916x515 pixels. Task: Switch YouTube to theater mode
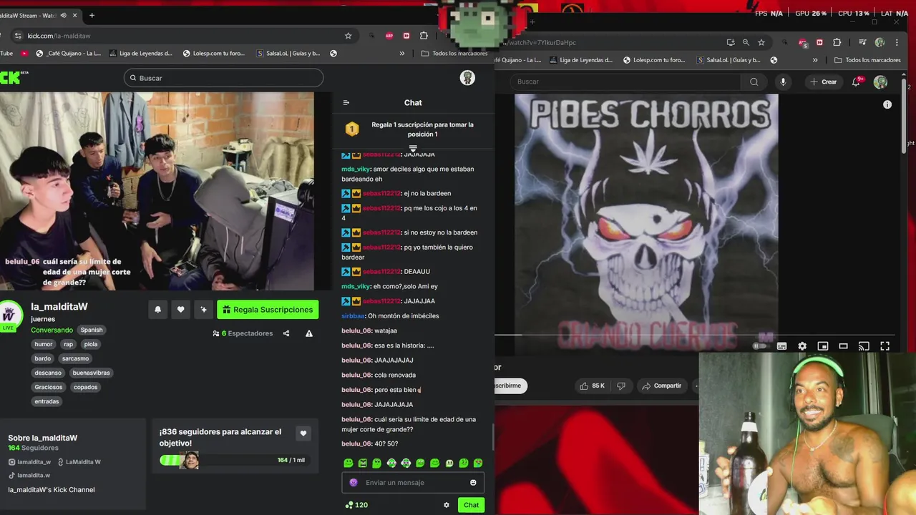[843, 346]
